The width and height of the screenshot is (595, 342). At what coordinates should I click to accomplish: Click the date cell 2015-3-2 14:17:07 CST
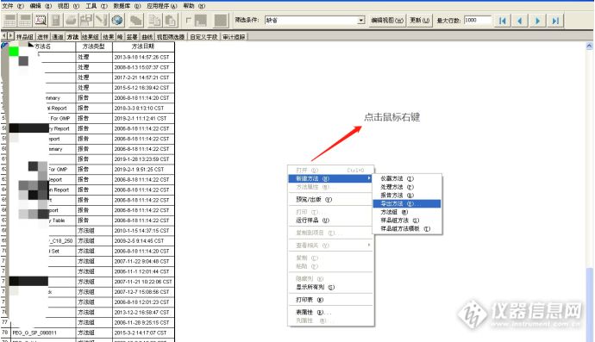point(143,333)
